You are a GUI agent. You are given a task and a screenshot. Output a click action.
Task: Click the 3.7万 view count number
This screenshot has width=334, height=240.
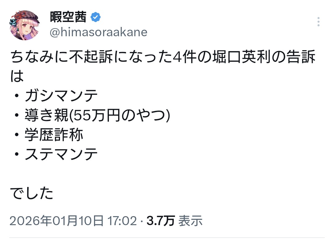pos(161,221)
